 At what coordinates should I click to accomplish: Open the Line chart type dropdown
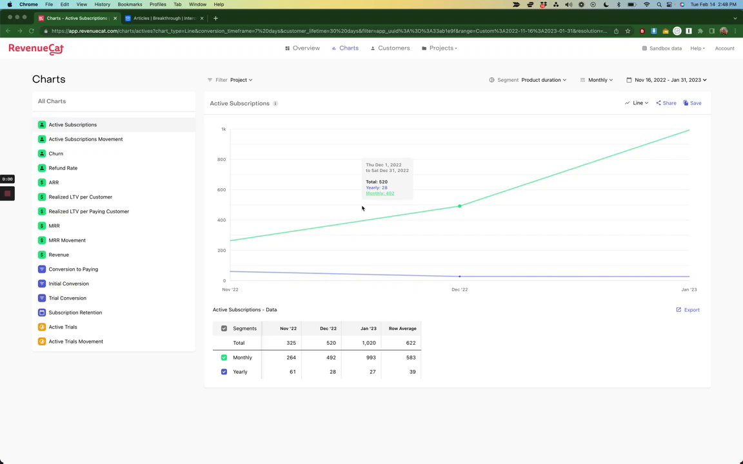tap(637, 102)
